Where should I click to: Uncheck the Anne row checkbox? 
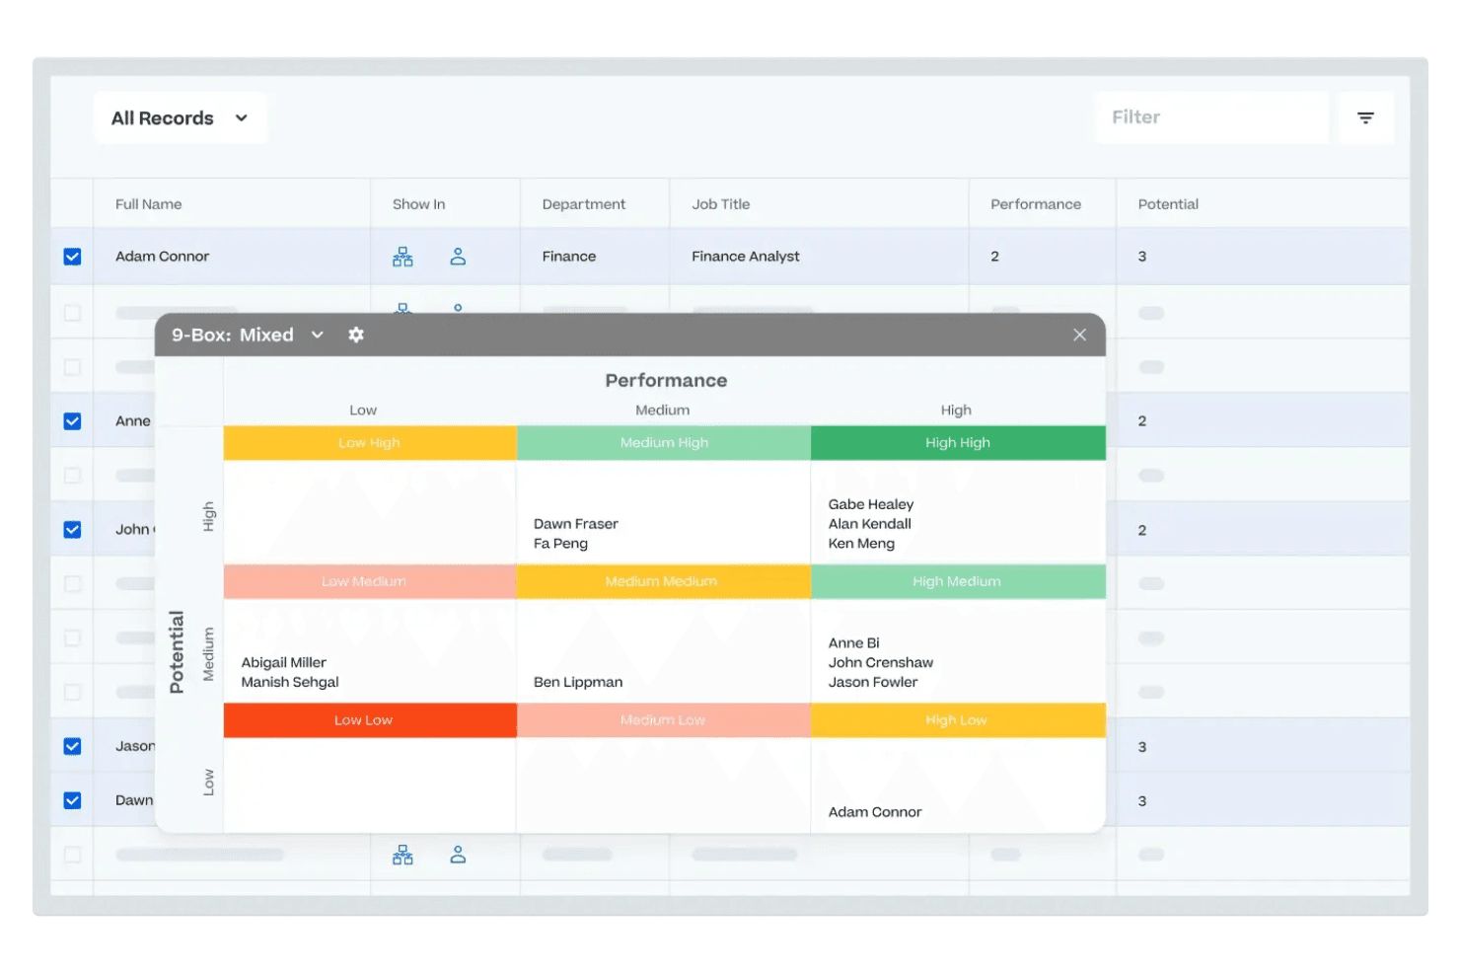pyautogui.click(x=72, y=420)
